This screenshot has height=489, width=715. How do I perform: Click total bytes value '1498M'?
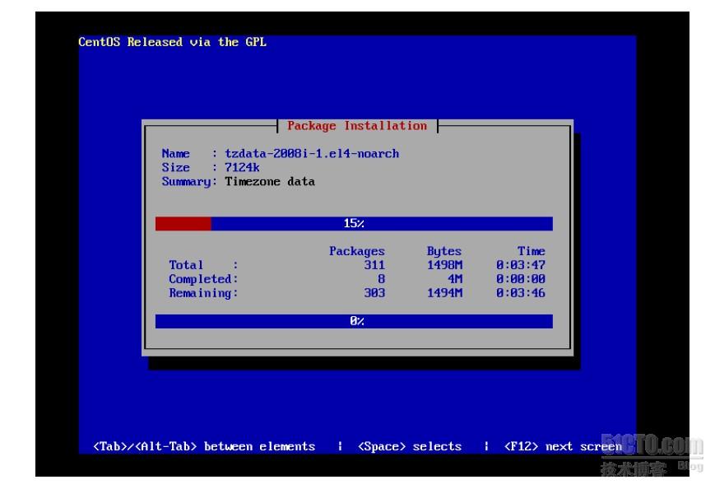point(444,265)
